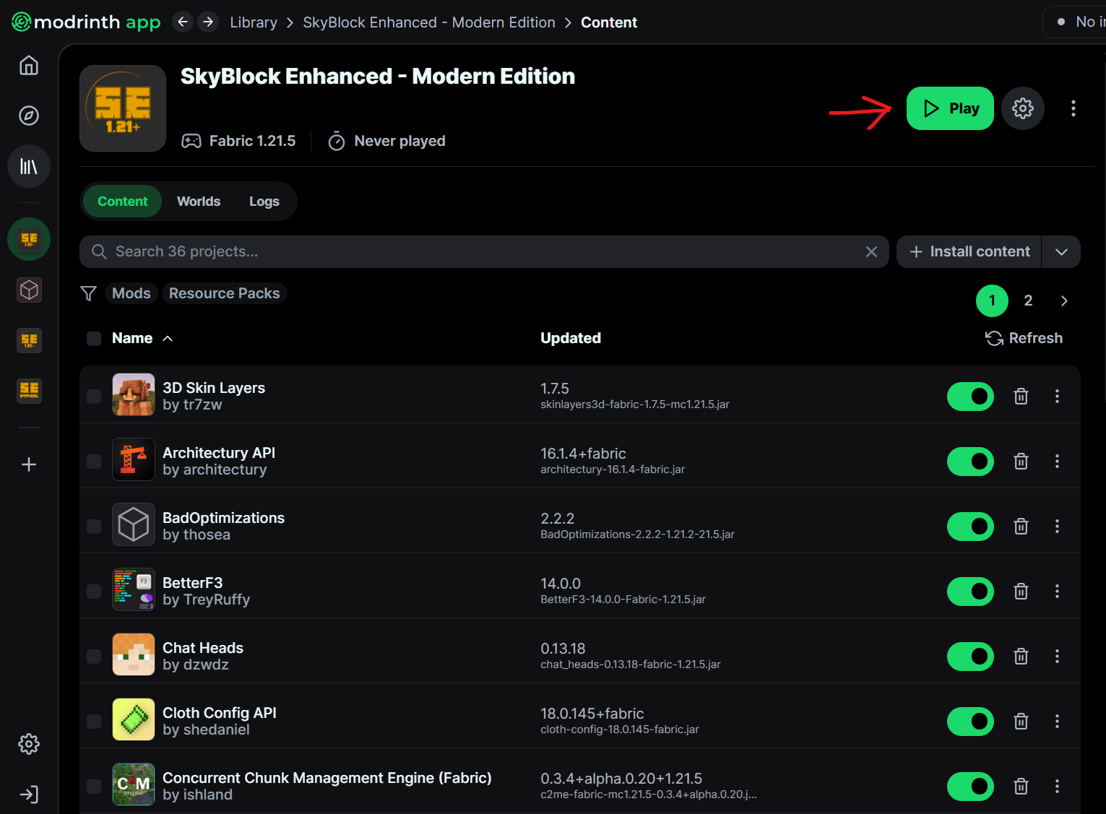Image resolution: width=1106 pixels, height=814 pixels.
Task: Switch to the Content tab
Action: pyautogui.click(x=122, y=202)
